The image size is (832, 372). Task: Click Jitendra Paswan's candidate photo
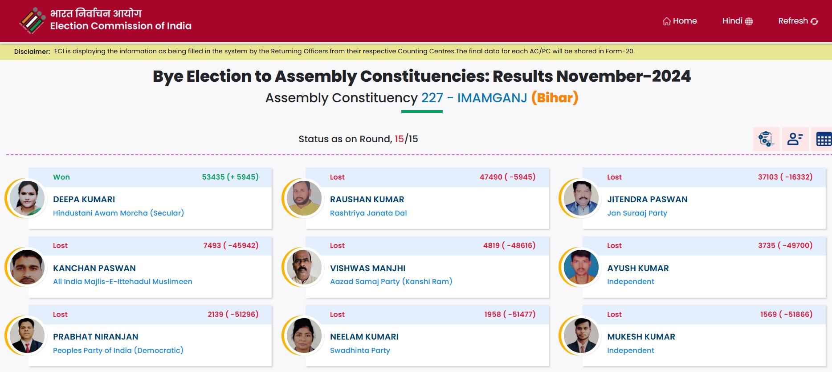[581, 198]
